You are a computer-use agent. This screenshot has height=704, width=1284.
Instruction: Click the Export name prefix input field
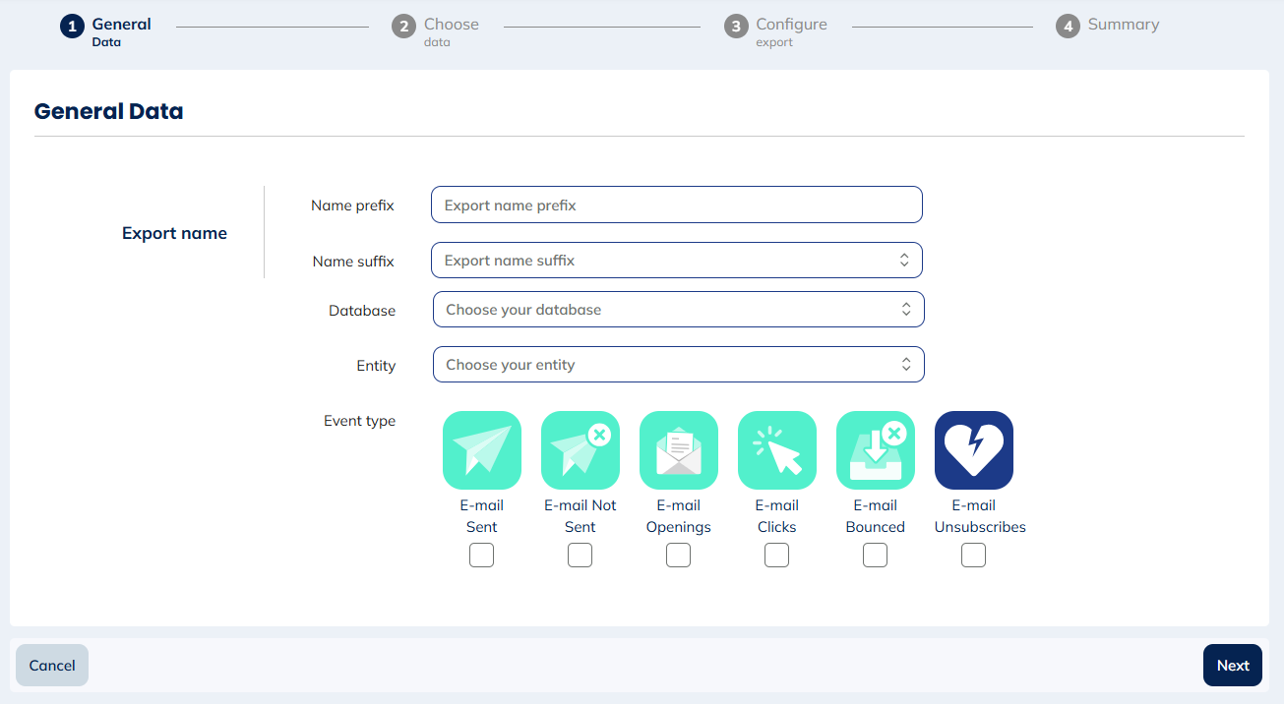pyautogui.click(x=676, y=205)
